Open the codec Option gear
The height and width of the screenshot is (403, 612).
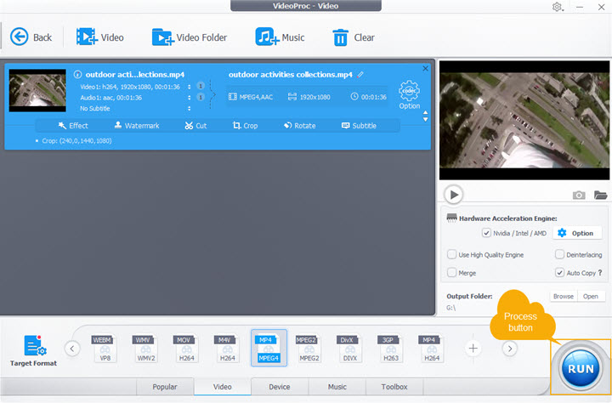click(409, 91)
